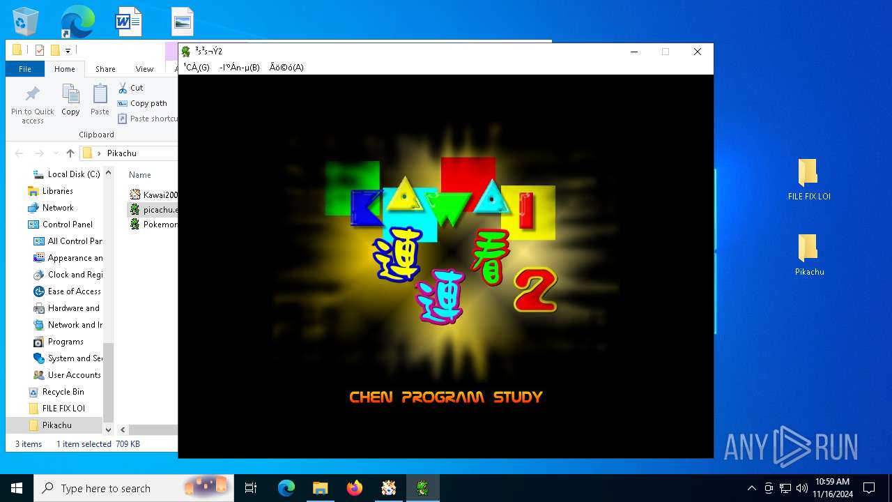Screen dimensions: 892x502
Task: Click the Name column header
Action: click(x=140, y=175)
